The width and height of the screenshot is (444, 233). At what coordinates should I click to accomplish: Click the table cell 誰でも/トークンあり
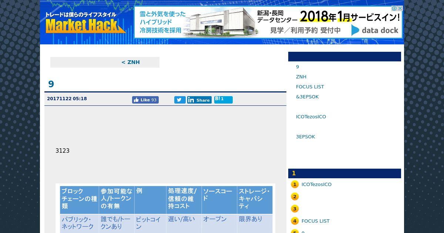[117, 223]
